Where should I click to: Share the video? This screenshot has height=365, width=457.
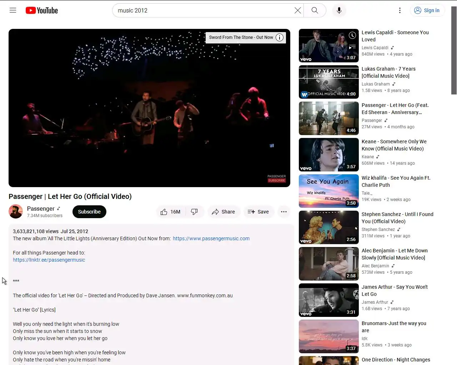pyautogui.click(x=224, y=212)
